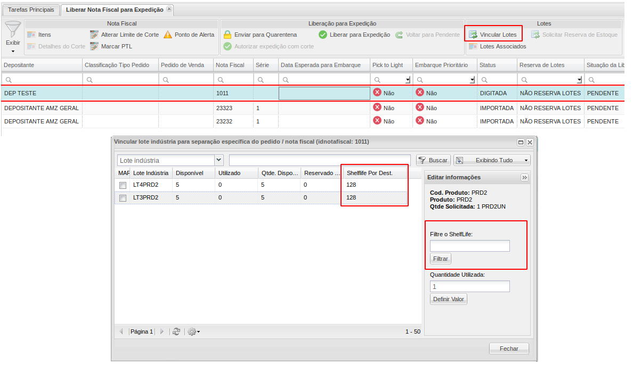Viewport: 633px width, 373px height.
Task: Click Vincular Lotes button
Action: 493,35
